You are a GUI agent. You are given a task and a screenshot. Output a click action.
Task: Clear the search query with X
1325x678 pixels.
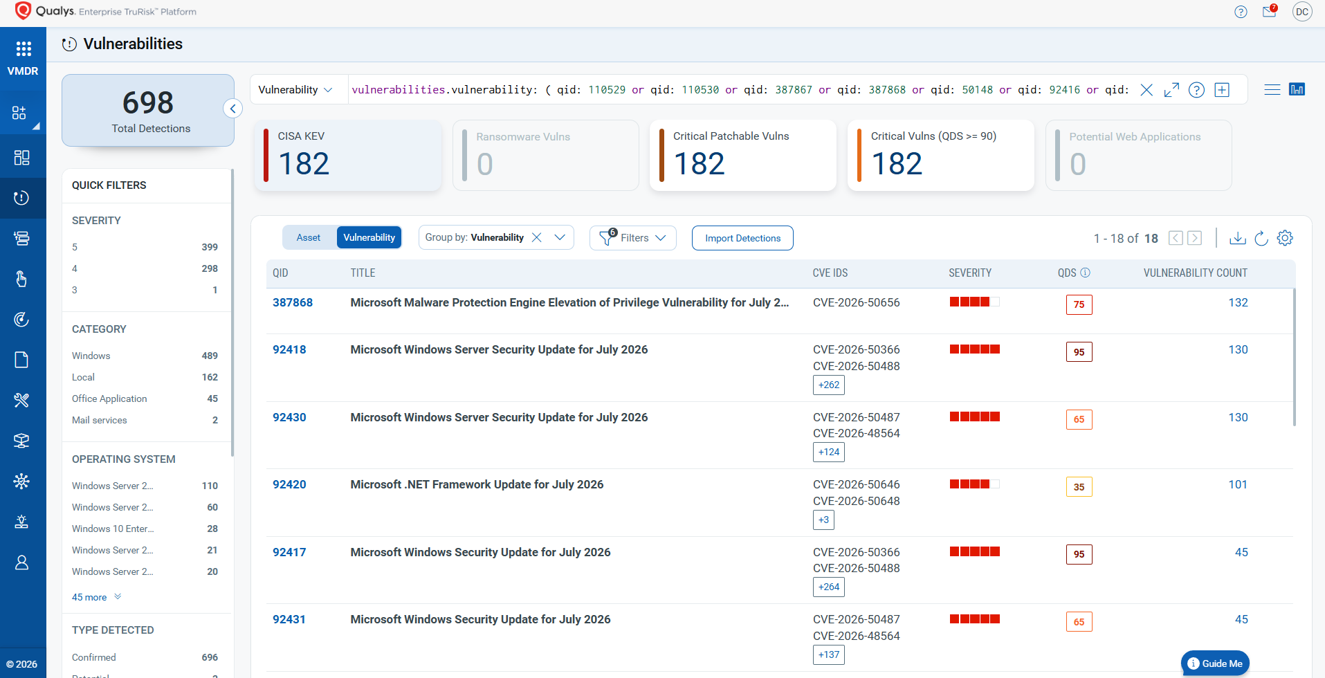click(x=1146, y=90)
